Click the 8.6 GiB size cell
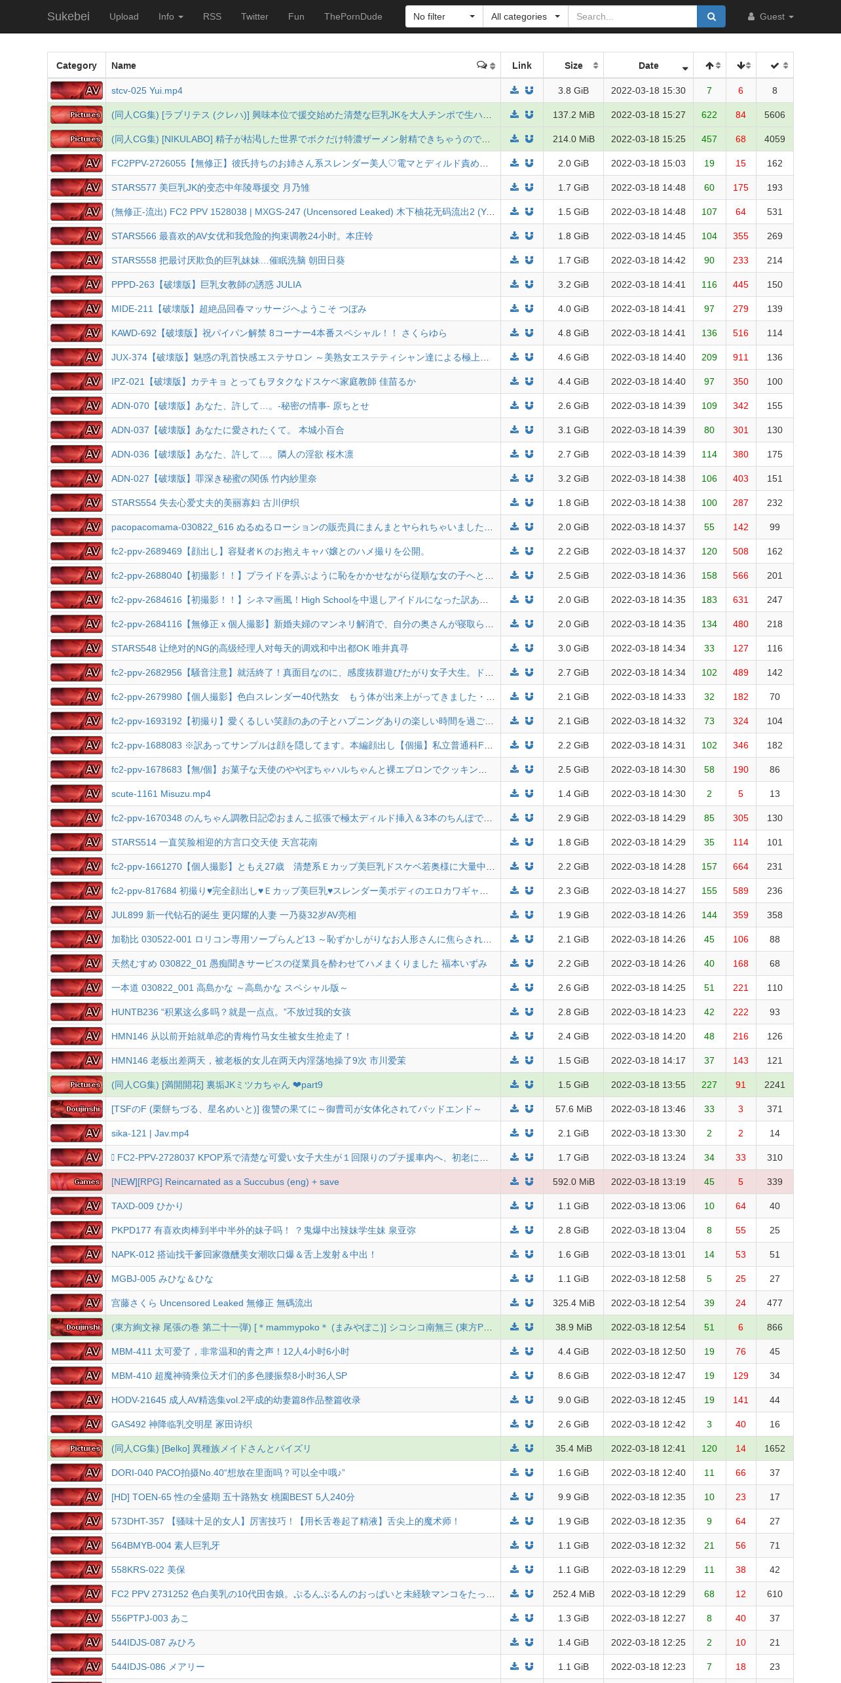This screenshot has width=841, height=1683. 573,1376
